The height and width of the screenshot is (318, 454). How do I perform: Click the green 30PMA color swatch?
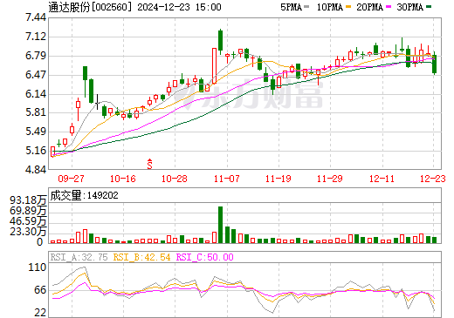[x=429, y=6]
